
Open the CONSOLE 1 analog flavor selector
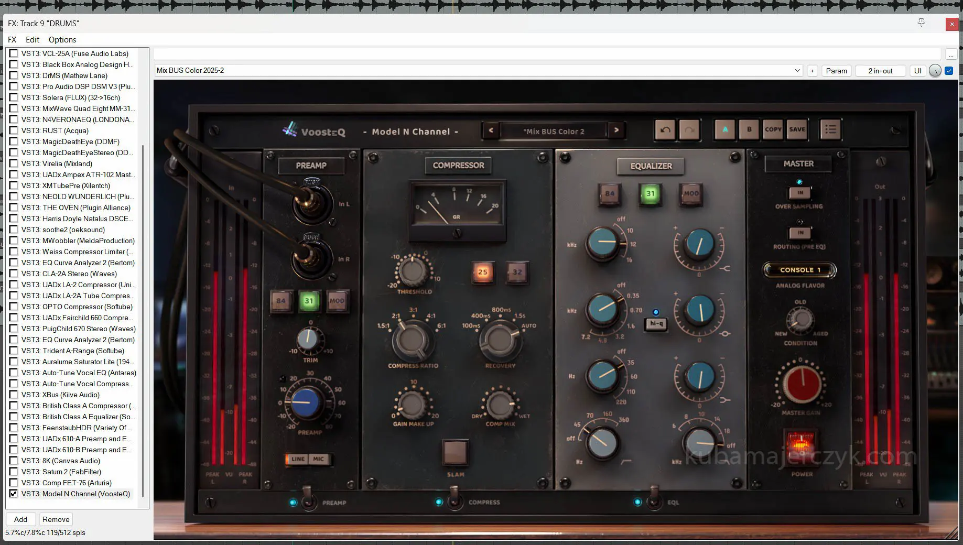point(799,270)
